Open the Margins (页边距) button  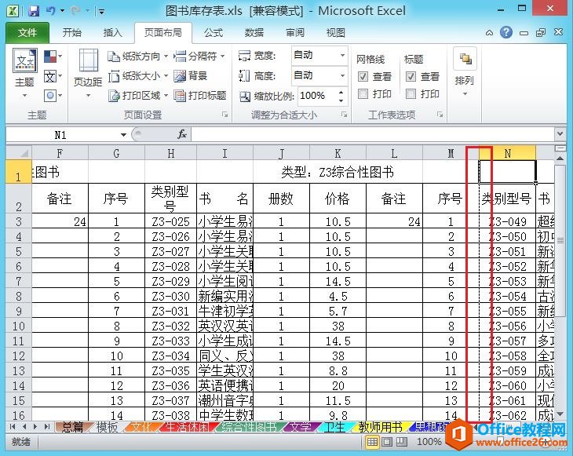click(88, 73)
